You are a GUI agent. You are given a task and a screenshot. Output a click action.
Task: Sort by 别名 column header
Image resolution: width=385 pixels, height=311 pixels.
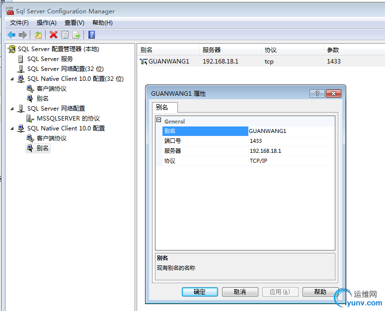[x=168, y=50]
